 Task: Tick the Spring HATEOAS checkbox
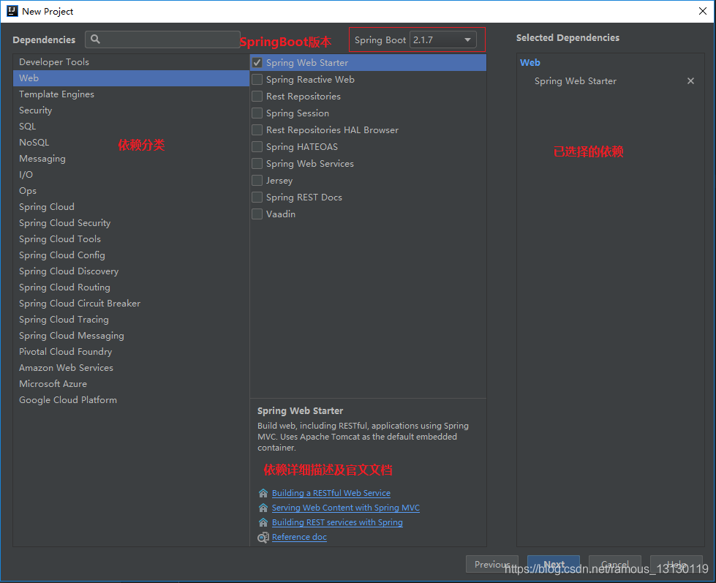click(257, 146)
